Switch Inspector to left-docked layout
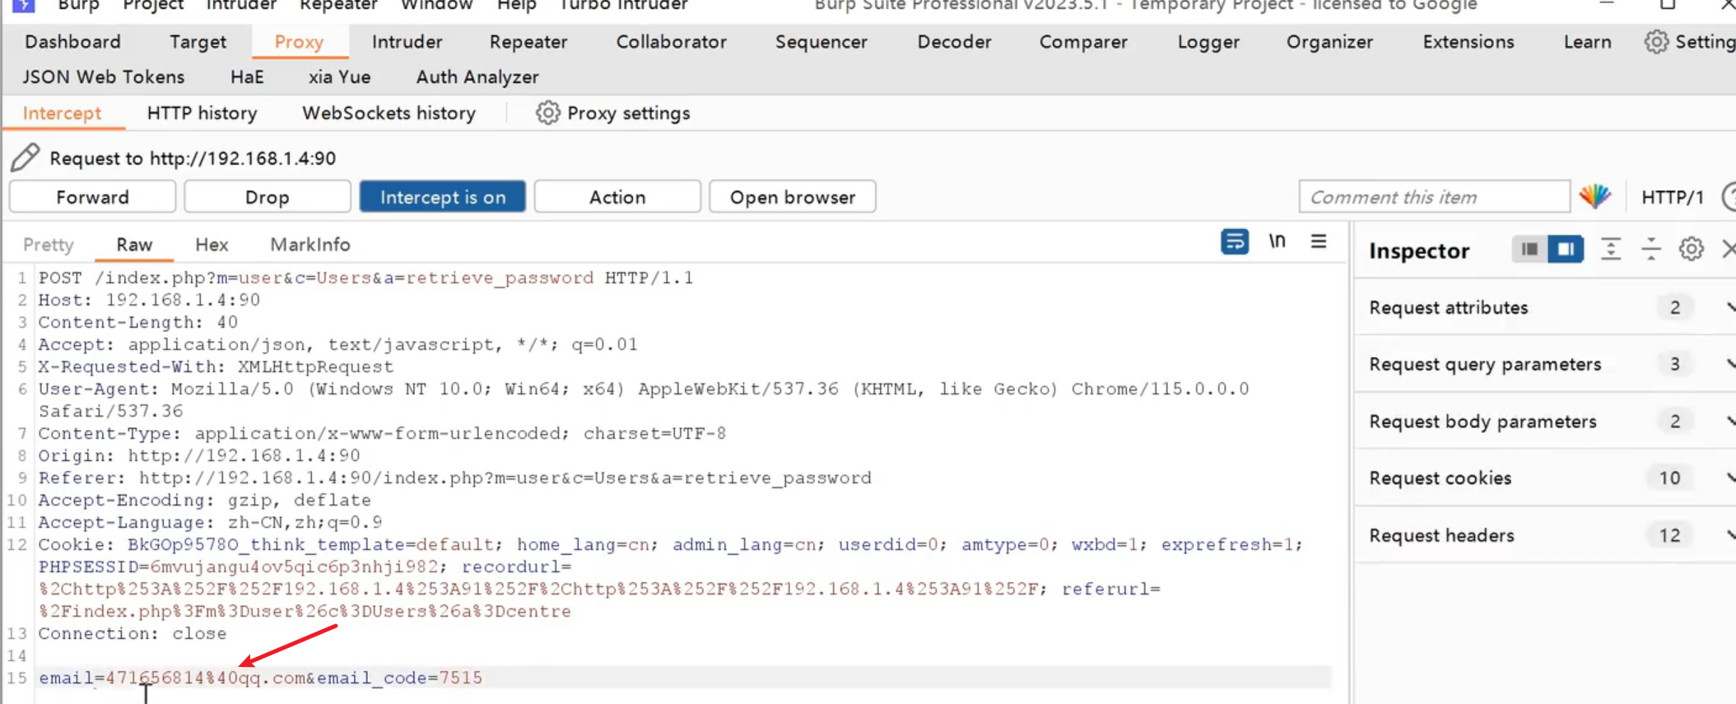 pyautogui.click(x=1529, y=249)
